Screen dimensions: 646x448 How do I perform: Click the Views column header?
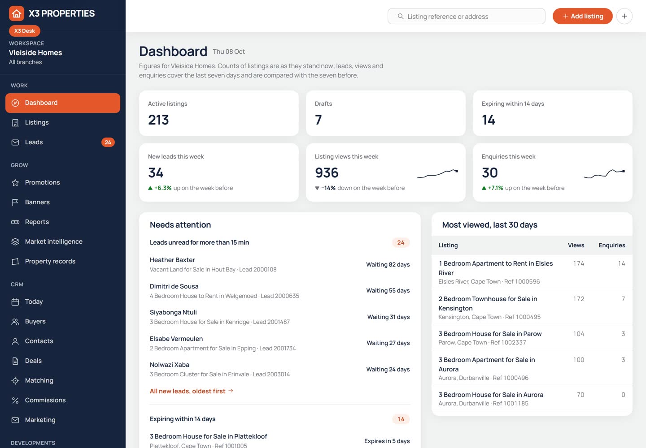[576, 246]
